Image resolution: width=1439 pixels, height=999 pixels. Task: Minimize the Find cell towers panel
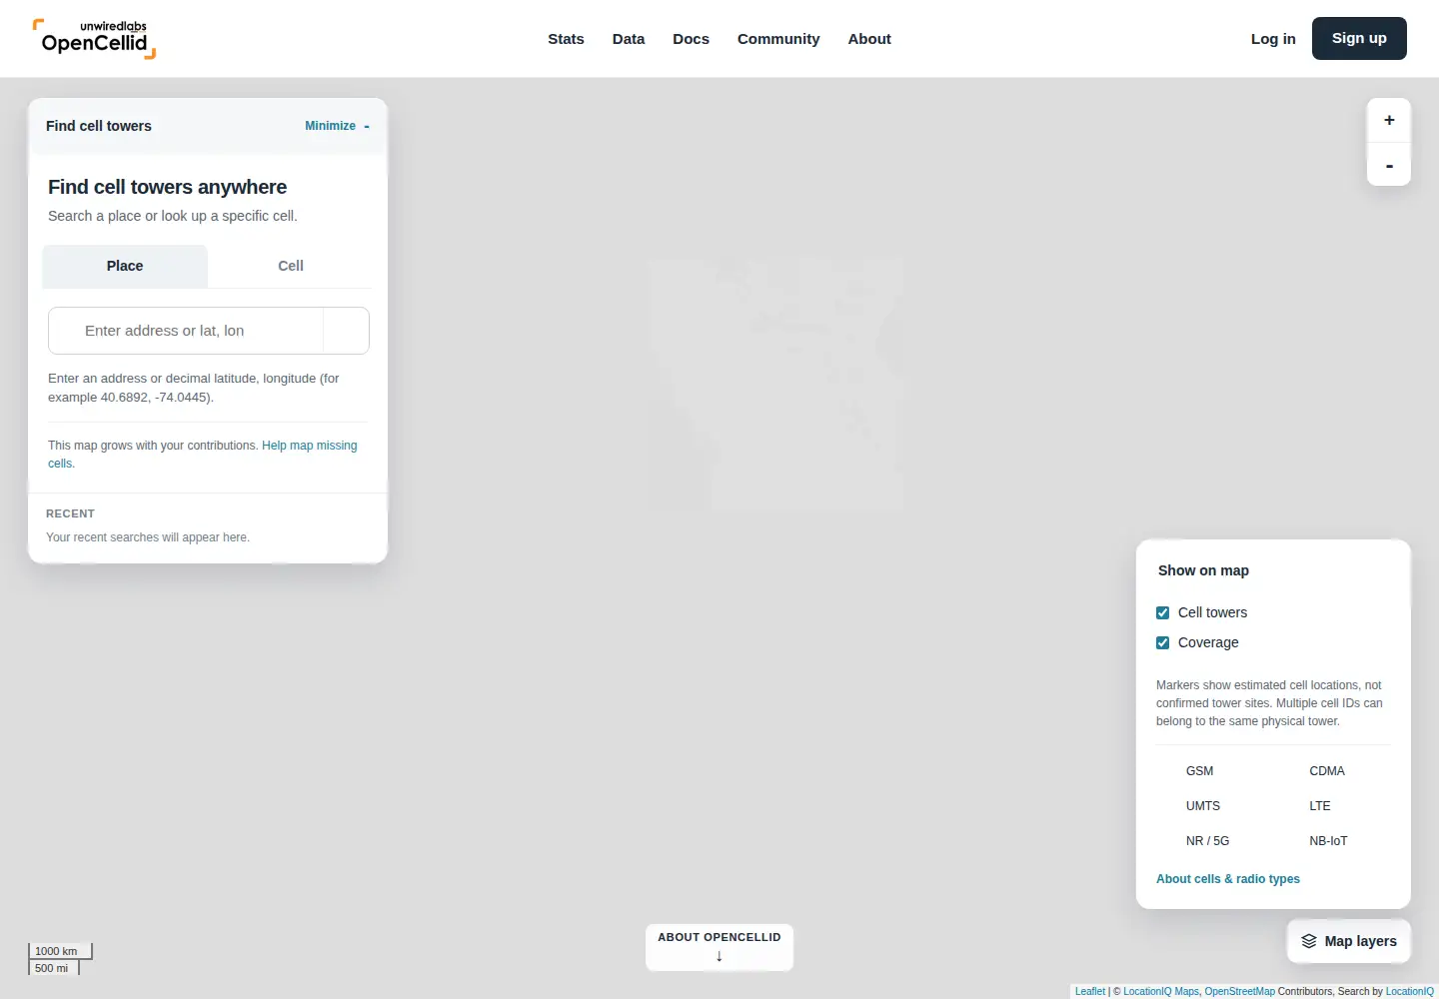337,126
